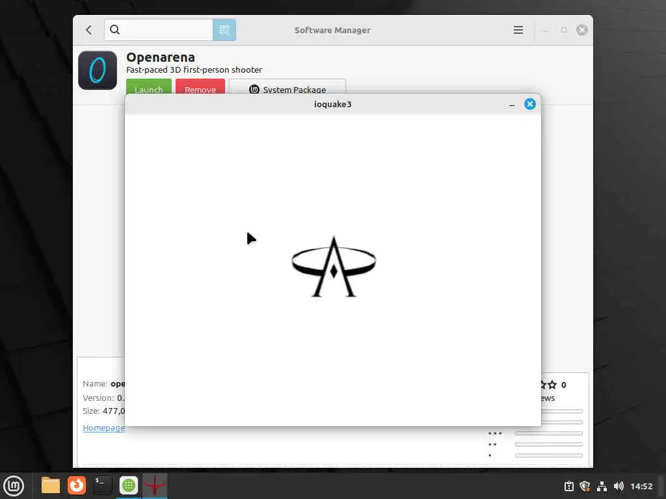Viewport: 666px width, 499px height.
Task: Click the OpenArena logo in ioquake3 window
Action: coord(334,266)
